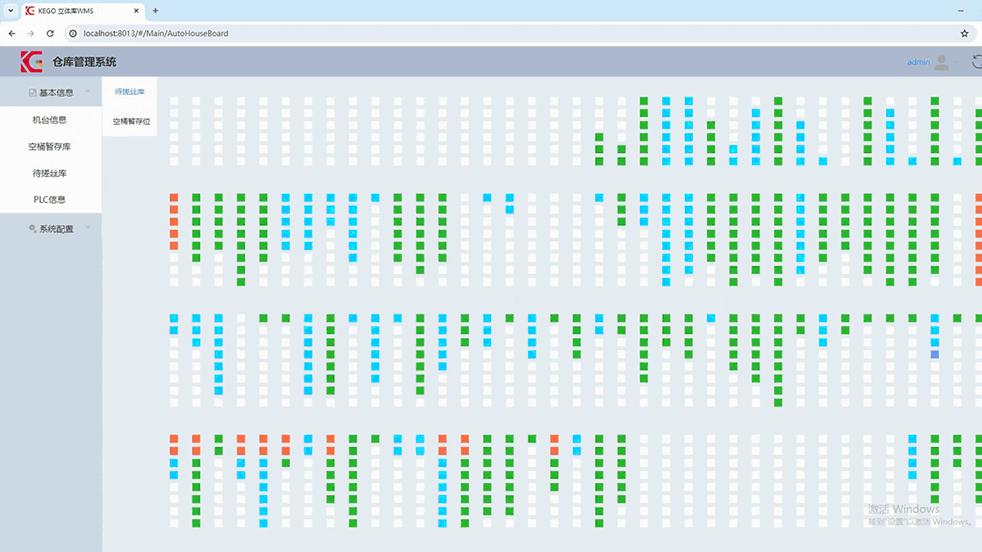Select the 待搓丝库 tab above 空桶暂存位
Image resolution: width=982 pixels, height=552 pixels.
129,92
